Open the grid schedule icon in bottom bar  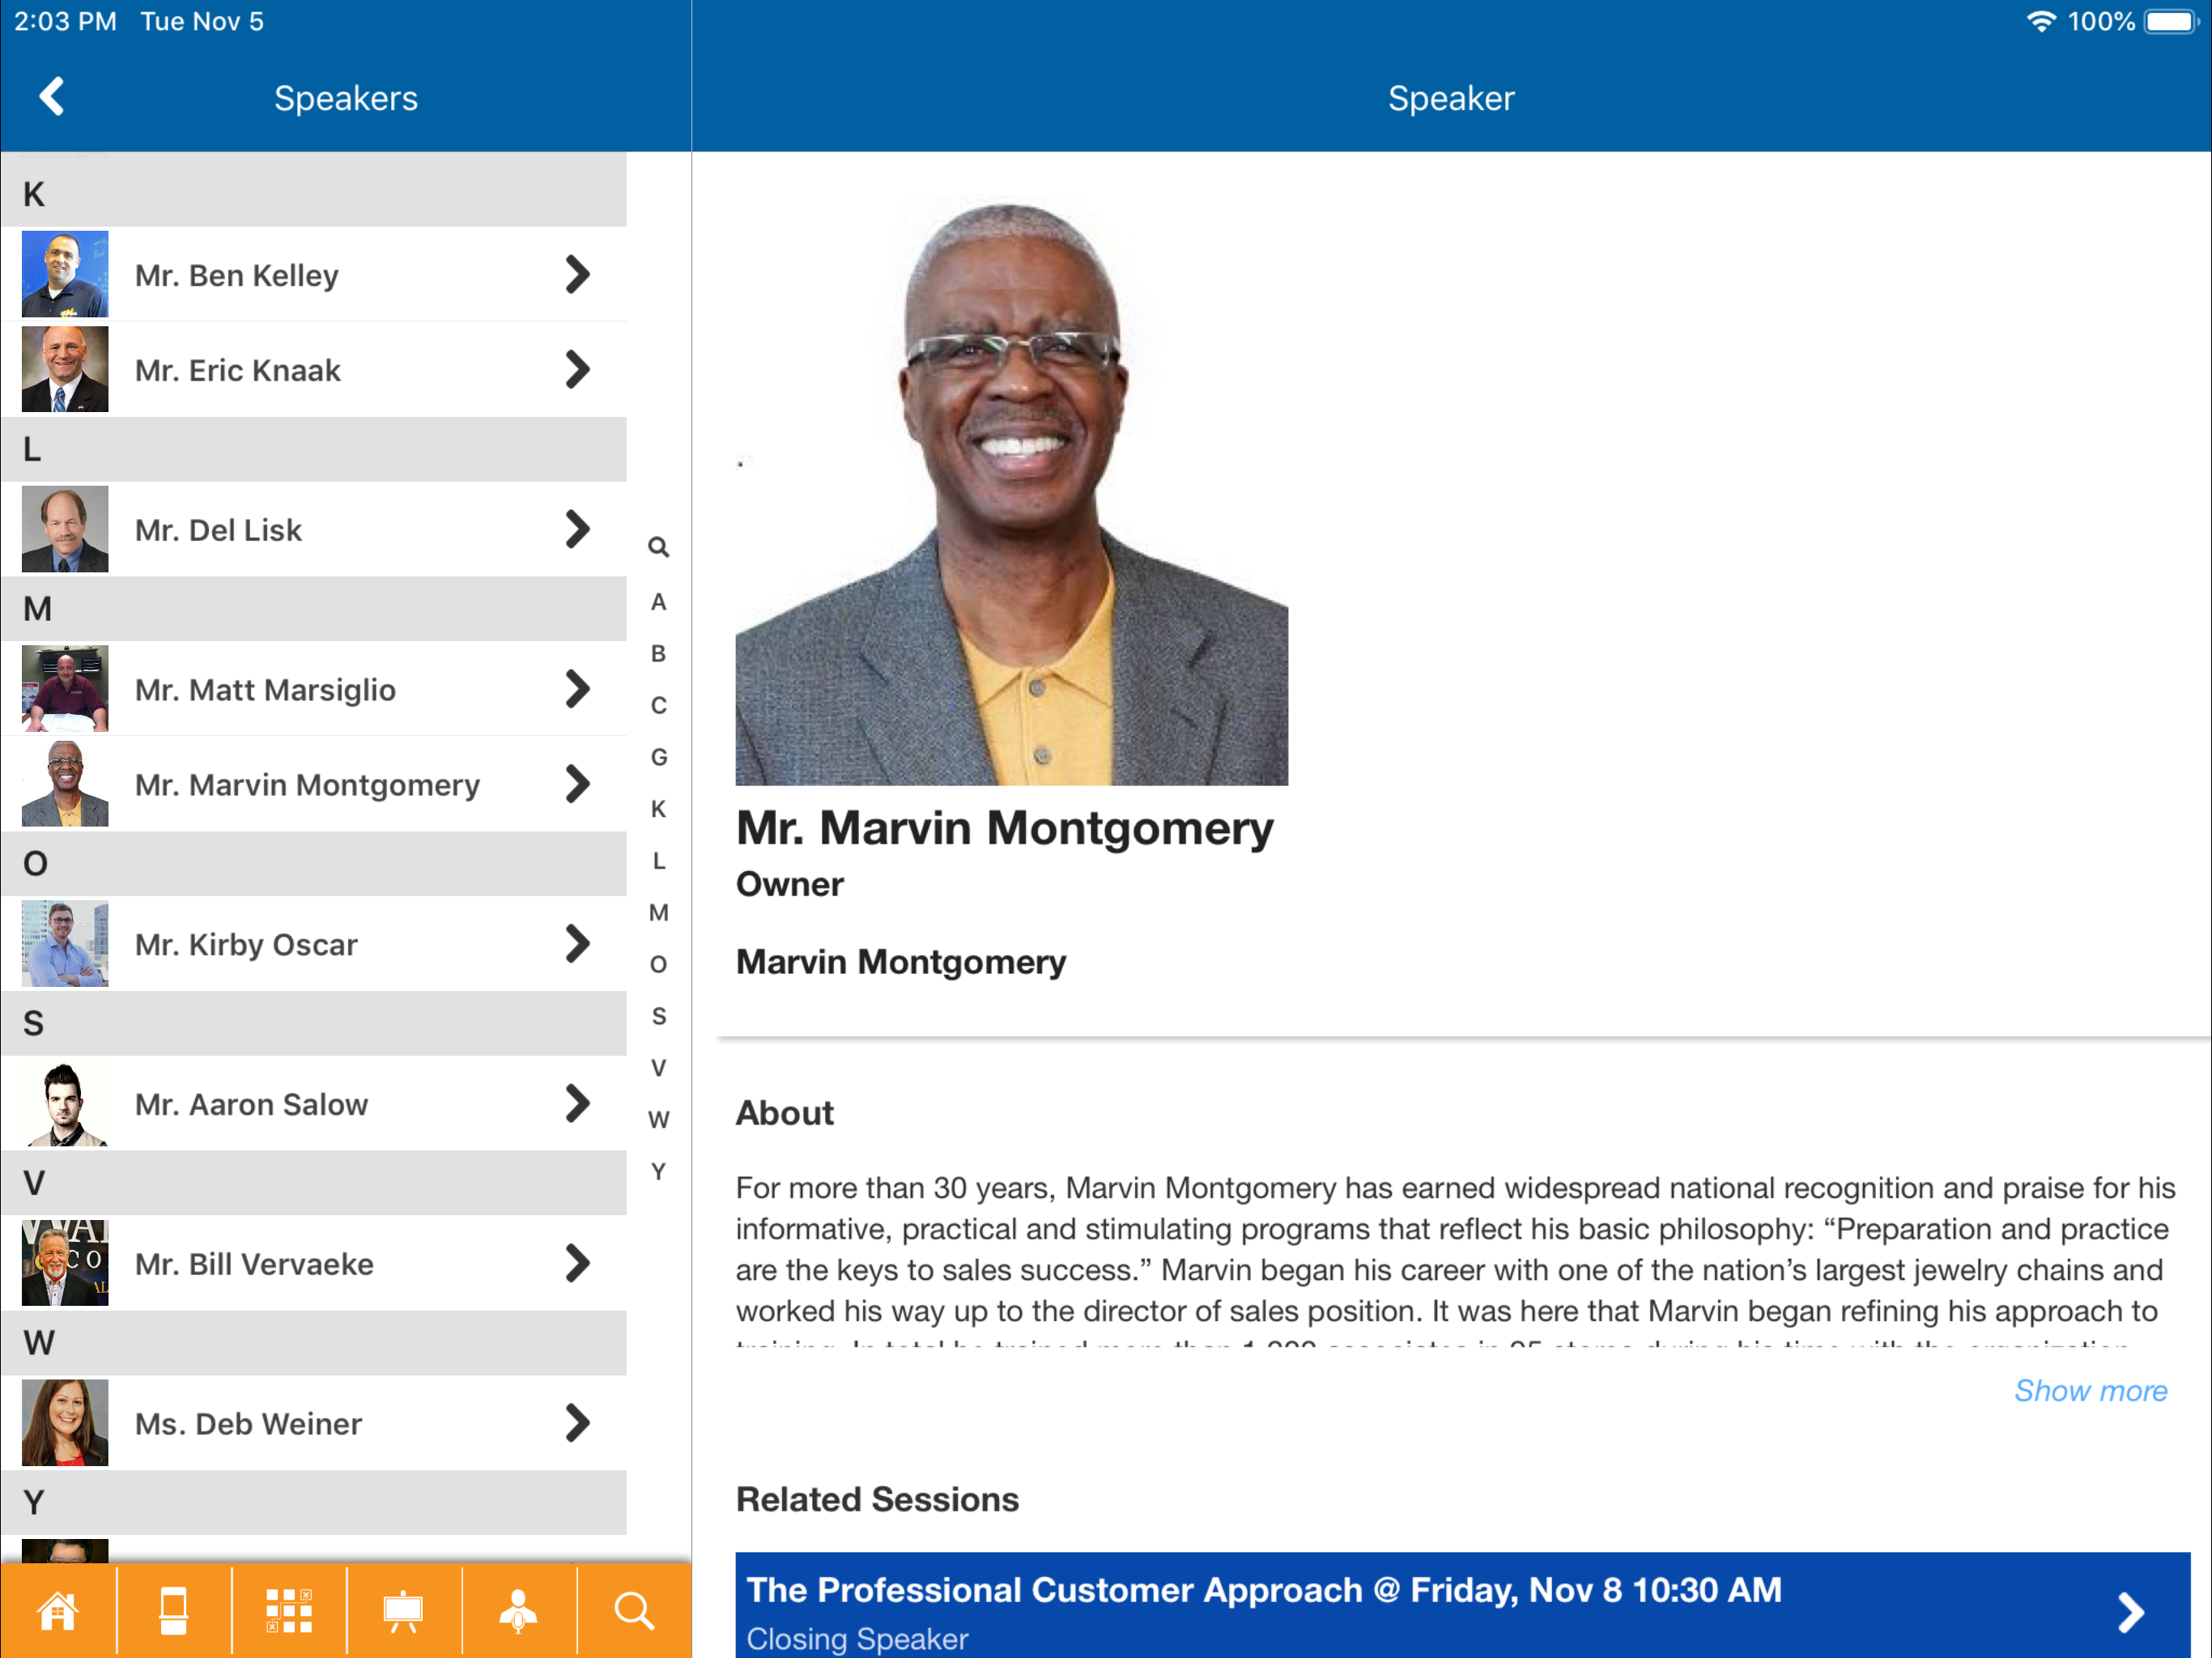click(x=289, y=1612)
